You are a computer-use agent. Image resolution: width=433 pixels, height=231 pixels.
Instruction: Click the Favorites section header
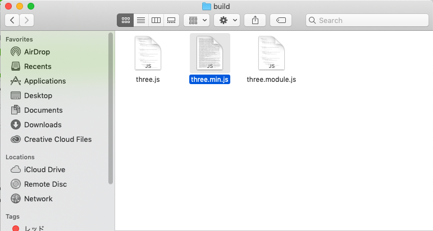[19, 39]
